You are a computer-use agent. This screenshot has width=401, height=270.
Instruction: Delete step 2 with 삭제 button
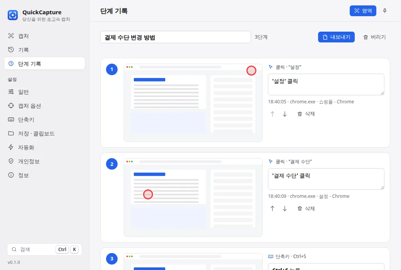coord(306,209)
